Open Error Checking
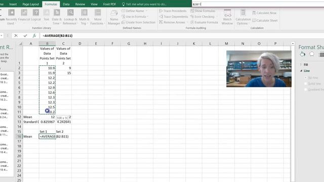The height and width of the screenshot is (182, 324). [x=202, y=17]
